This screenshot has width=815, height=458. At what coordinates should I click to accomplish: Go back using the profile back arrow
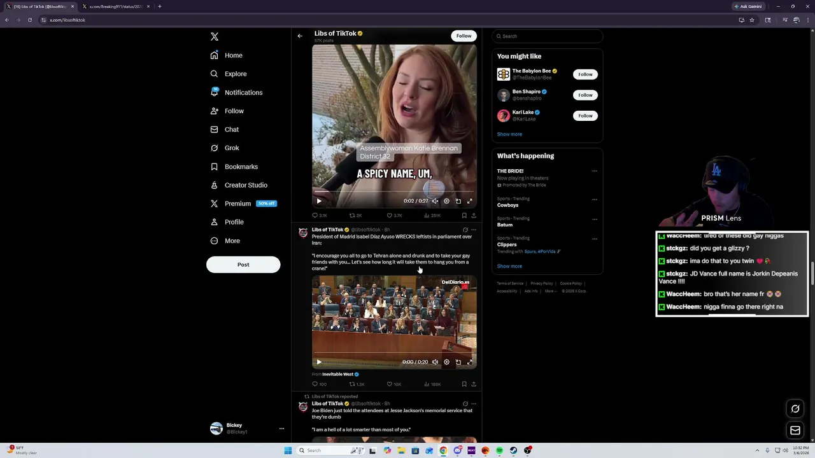(x=300, y=36)
